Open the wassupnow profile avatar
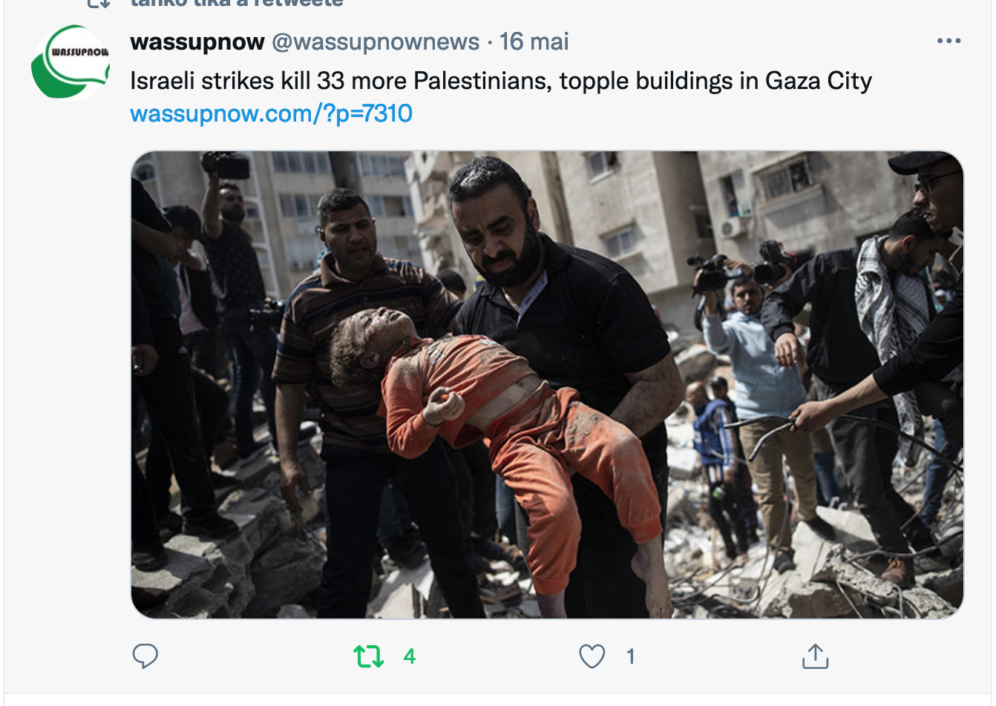This screenshot has width=996, height=706. pos(71,62)
